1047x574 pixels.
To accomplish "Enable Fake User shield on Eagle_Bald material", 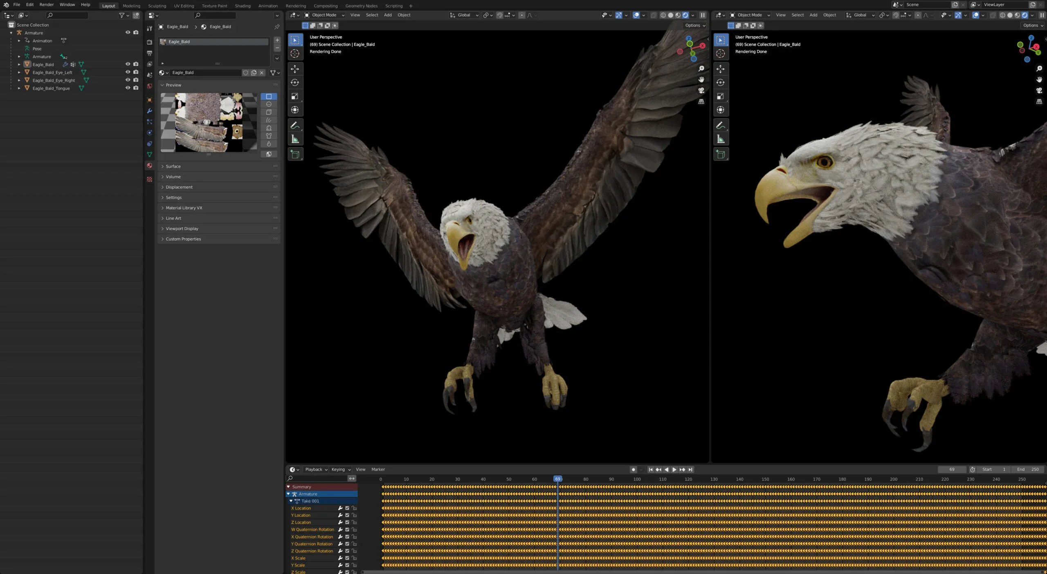I will [x=246, y=72].
